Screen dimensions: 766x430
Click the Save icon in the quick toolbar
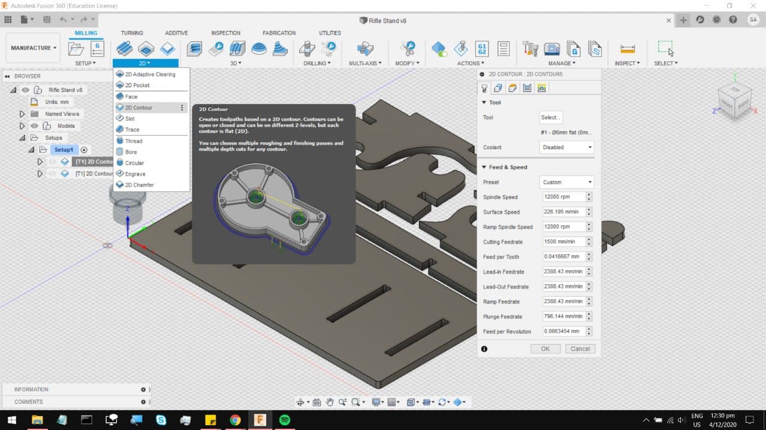[x=46, y=20]
